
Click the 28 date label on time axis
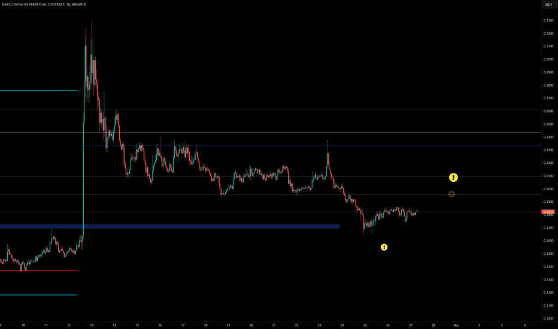(433, 325)
